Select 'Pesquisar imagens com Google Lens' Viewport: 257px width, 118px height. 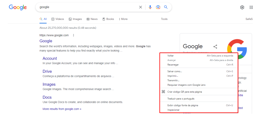click(x=199, y=85)
